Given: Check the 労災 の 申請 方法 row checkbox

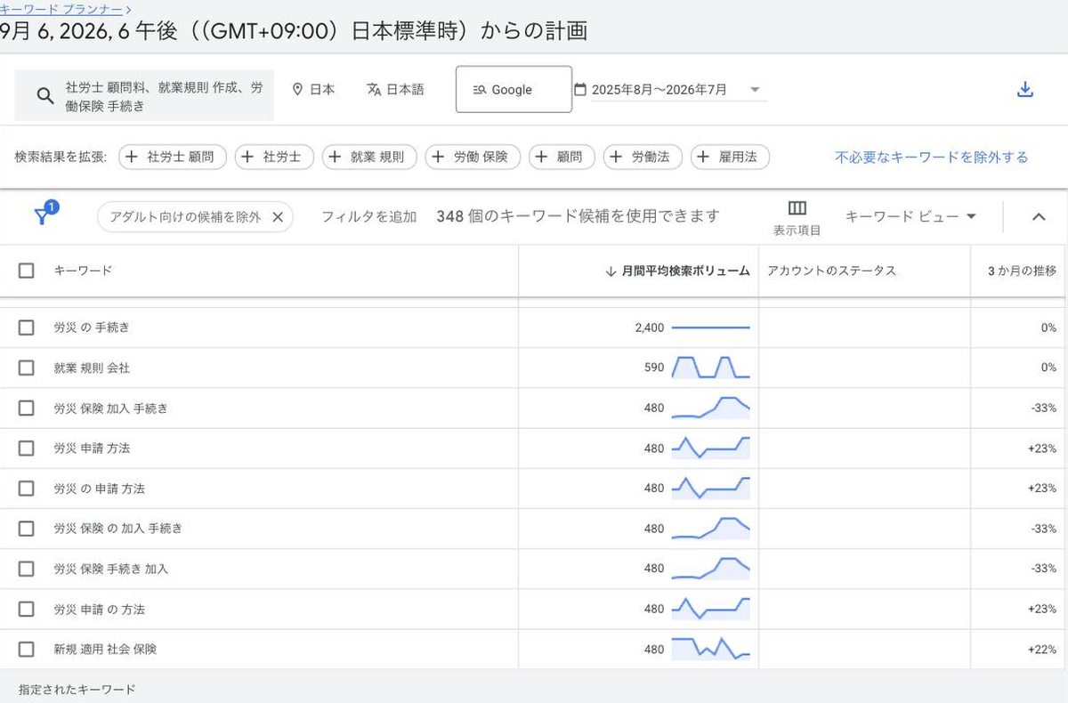Looking at the screenshot, I should tap(27, 489).
